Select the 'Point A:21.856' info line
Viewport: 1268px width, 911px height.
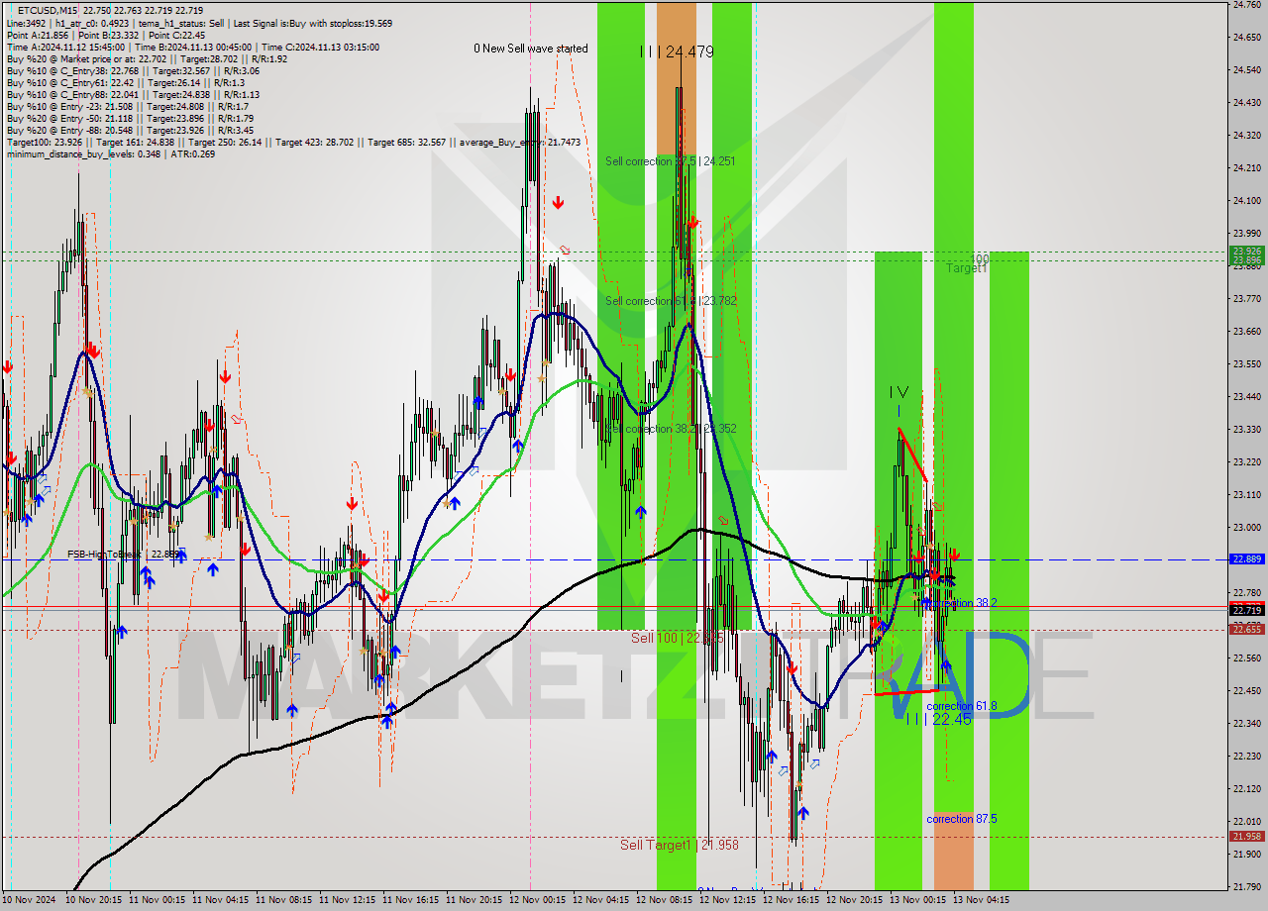pyautogui.click(x=106, y=35)
